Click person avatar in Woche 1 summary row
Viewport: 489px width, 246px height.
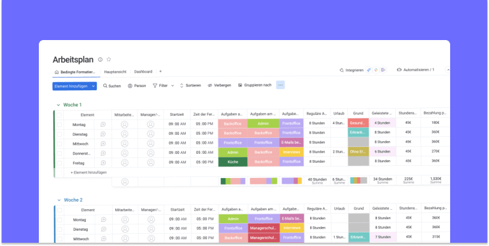tap(125, 182)
